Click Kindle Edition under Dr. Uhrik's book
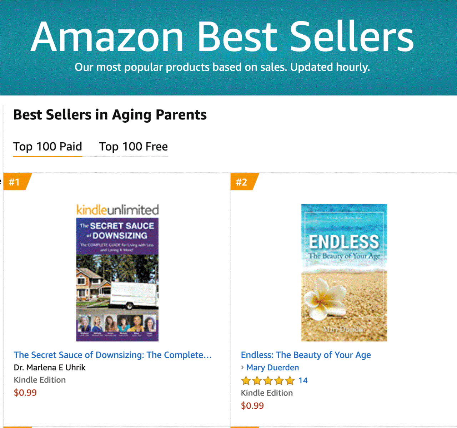This screenshot has width=457, height=428. click(x=40, y=380)
